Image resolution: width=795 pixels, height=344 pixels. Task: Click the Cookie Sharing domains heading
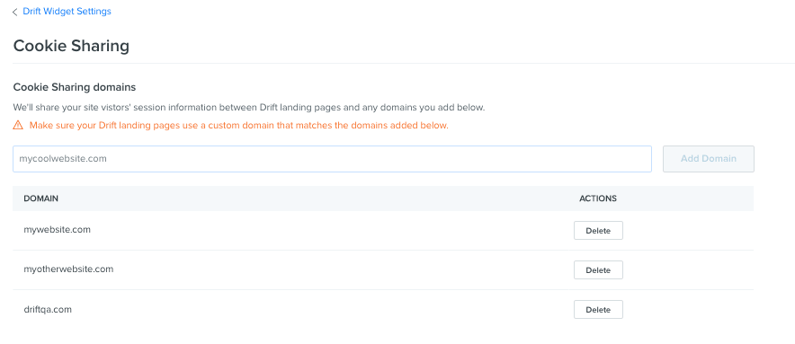(x=75, y=87)
